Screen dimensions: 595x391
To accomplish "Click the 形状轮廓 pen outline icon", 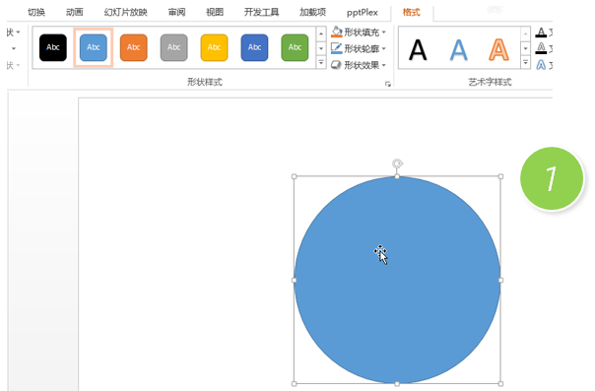I will point(337,48).
